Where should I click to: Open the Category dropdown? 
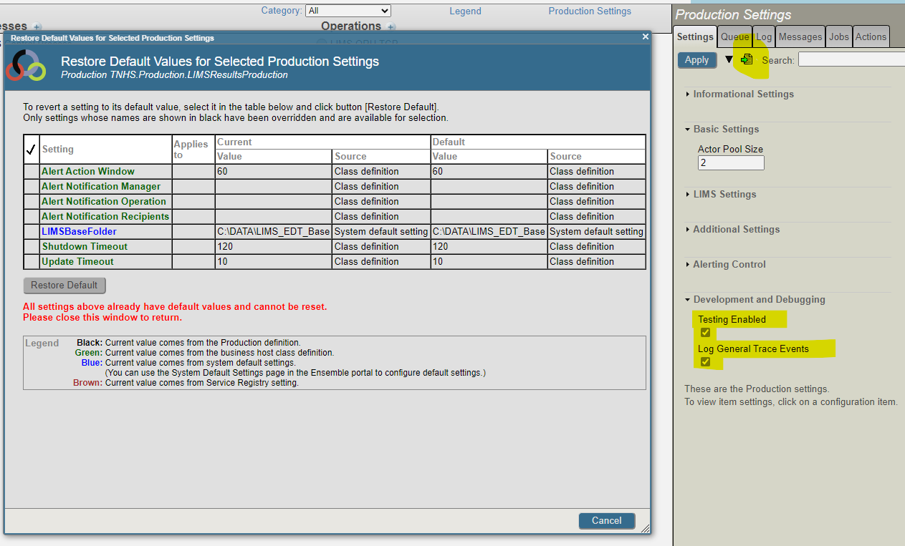(348, 11)
